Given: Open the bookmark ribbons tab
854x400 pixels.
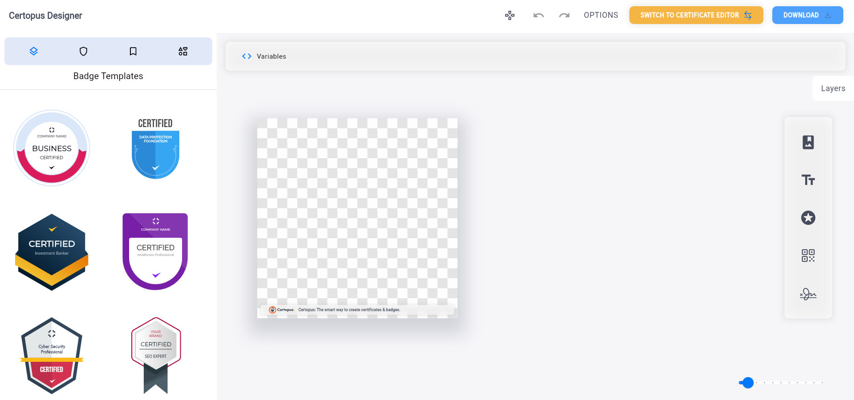Looking at the screenshot, I should click(133, 51).
